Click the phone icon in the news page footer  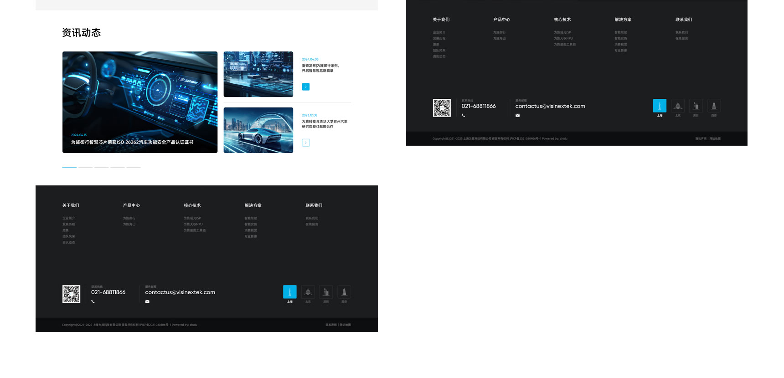click(x=93, y=301)
